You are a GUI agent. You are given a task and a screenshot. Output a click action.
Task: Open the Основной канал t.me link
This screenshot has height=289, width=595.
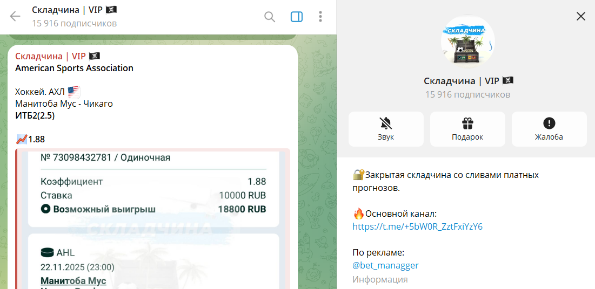click(417, 226)
